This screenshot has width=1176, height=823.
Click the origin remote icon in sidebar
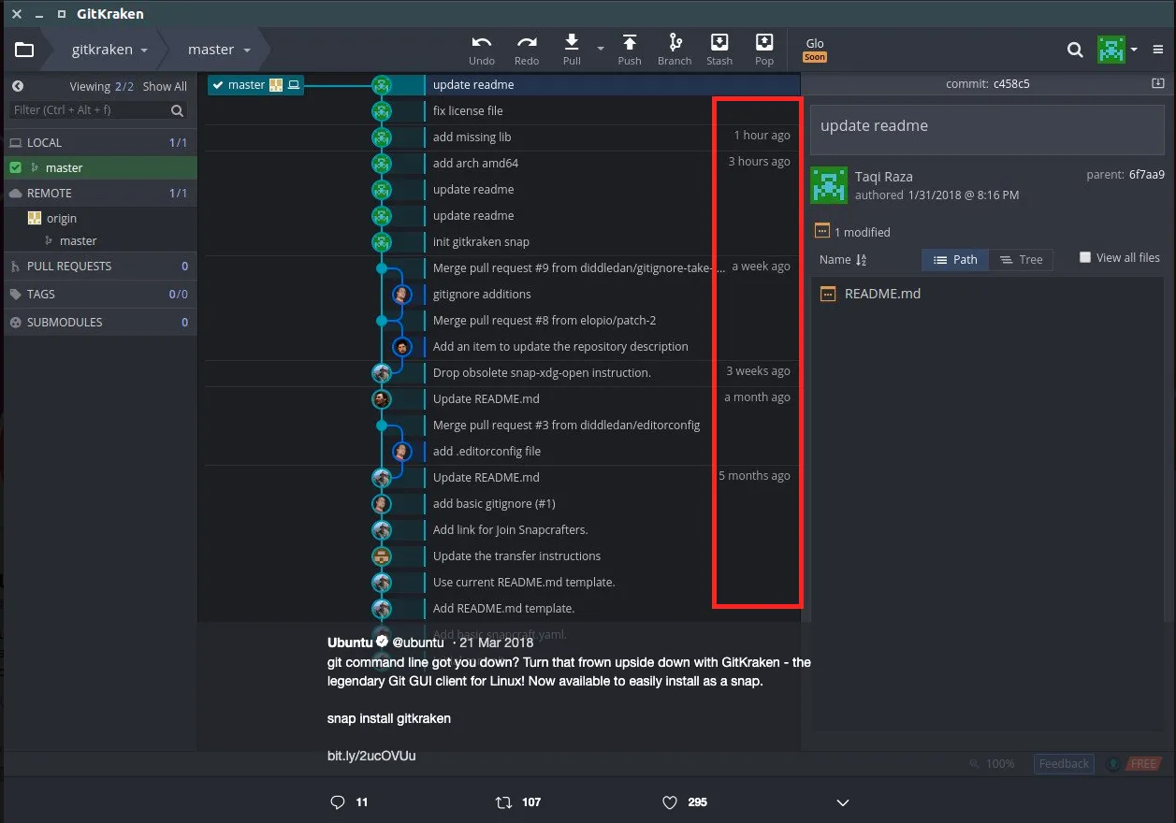click(x=35, y=218)
